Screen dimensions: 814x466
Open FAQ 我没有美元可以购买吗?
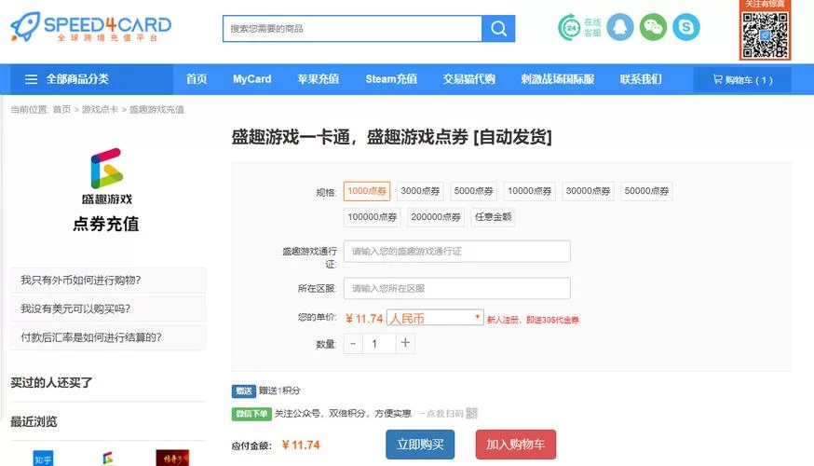point(108,309)
